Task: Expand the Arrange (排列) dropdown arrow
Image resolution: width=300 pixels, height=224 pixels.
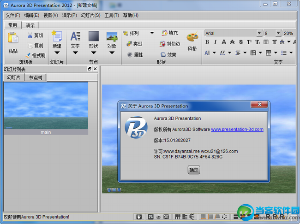Action: coord(152,33)
